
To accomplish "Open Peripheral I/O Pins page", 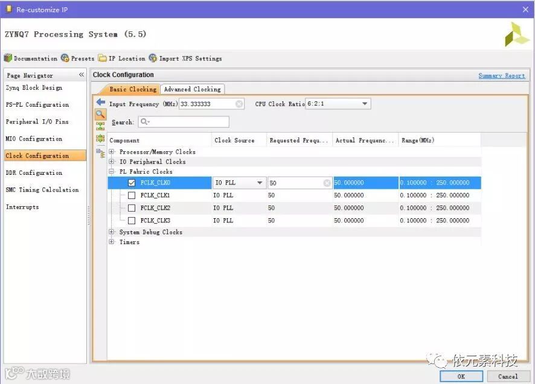I will [x=37, y=122].
